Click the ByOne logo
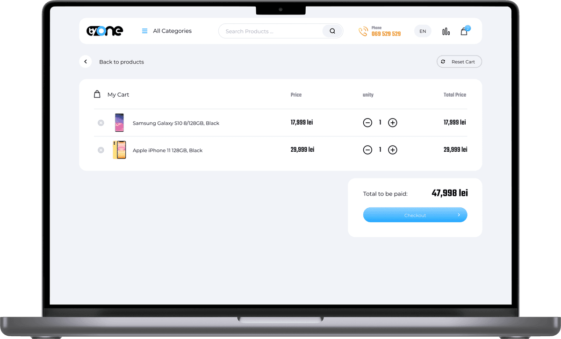Screen dimensions: 561x339 [x=105, y=31]
